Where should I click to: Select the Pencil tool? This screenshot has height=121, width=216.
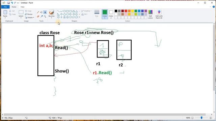pos(38,12)
